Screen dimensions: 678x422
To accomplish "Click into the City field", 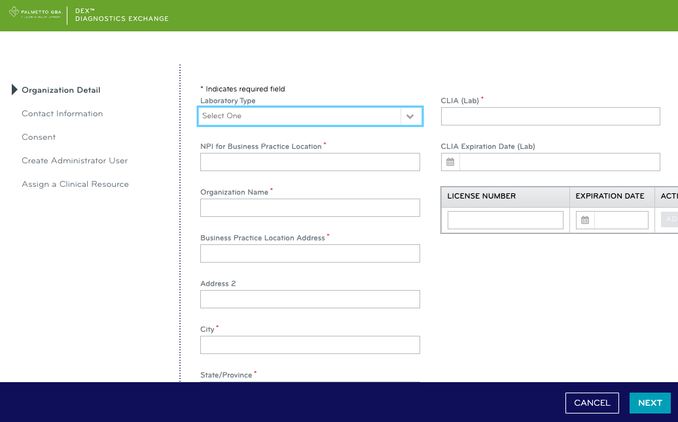I will (310, 345).
